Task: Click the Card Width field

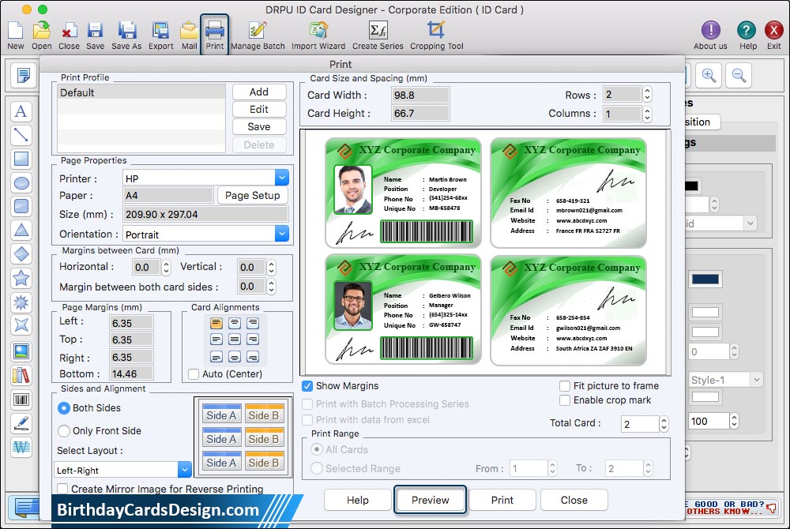Action: pyautogui.click(x=420, y=95)
